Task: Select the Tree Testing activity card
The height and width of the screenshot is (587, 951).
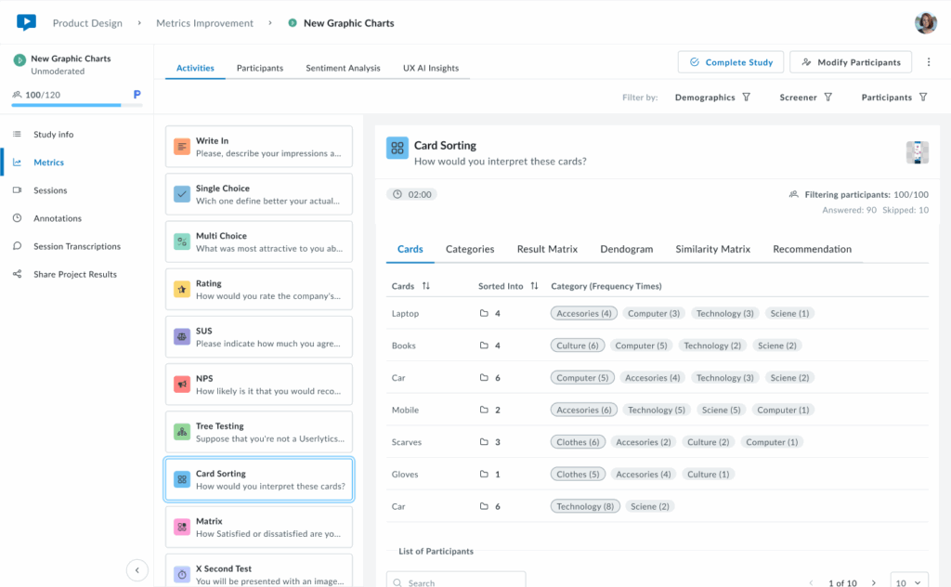Action: (258, 432)
